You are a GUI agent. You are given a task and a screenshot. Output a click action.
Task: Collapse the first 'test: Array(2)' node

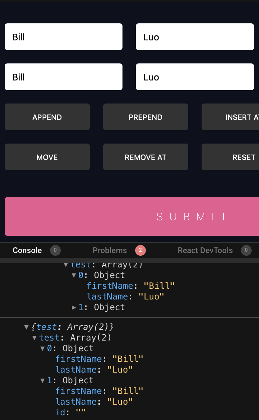[x=66, y=264]
